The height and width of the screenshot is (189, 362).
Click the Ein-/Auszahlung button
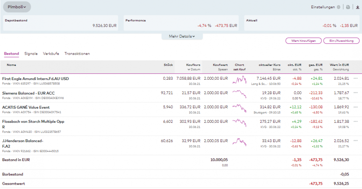tap(341, 41)
